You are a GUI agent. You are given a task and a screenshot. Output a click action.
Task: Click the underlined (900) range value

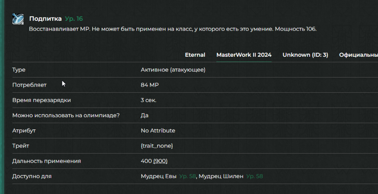160,161
